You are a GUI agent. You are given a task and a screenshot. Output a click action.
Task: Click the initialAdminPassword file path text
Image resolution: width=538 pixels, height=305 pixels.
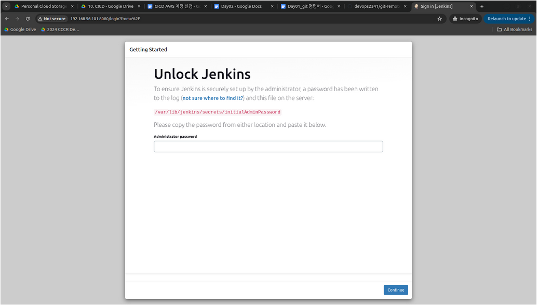pos(218,112)
